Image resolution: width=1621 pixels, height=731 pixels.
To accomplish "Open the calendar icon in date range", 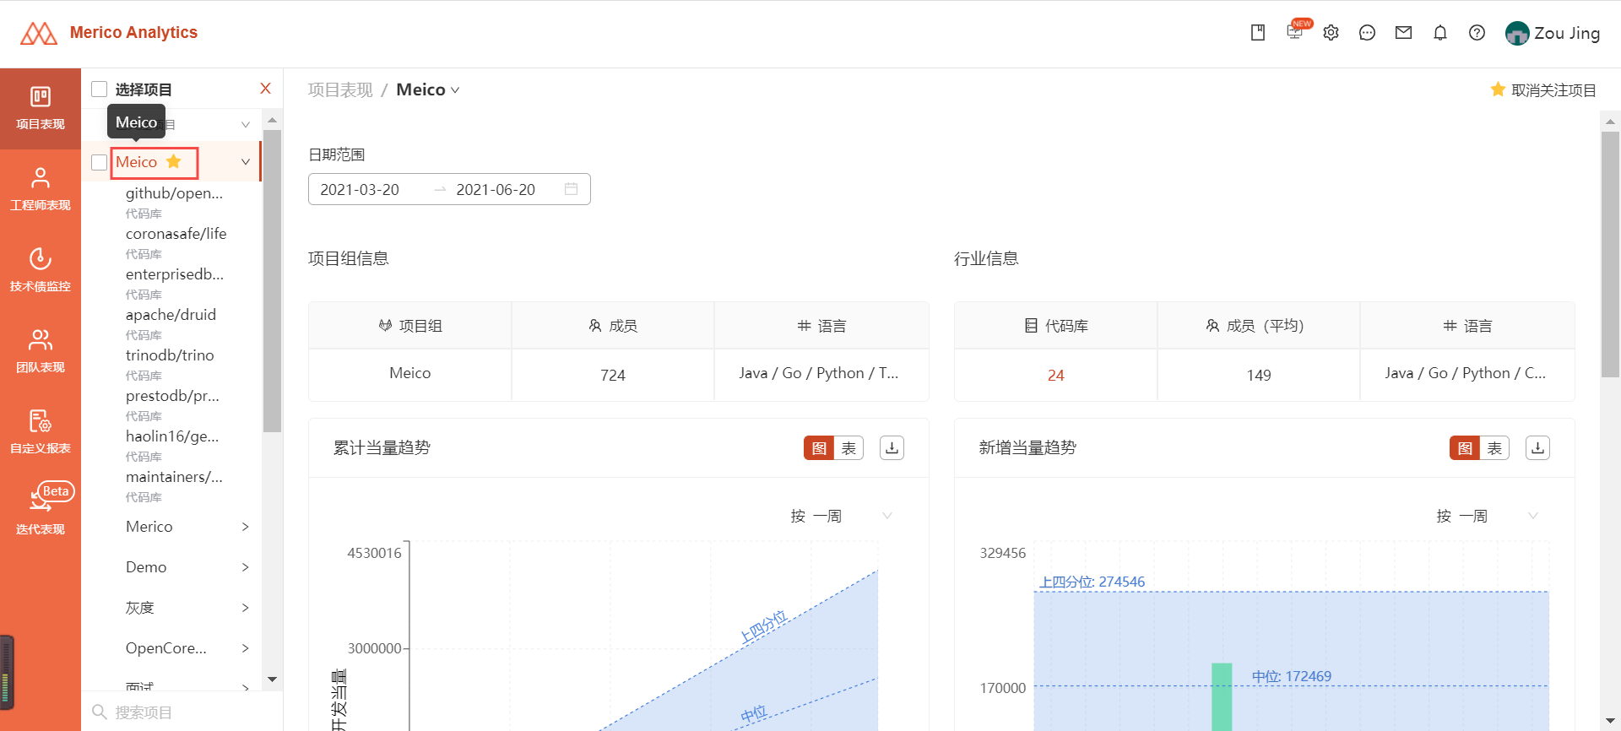I will point(571,189).
